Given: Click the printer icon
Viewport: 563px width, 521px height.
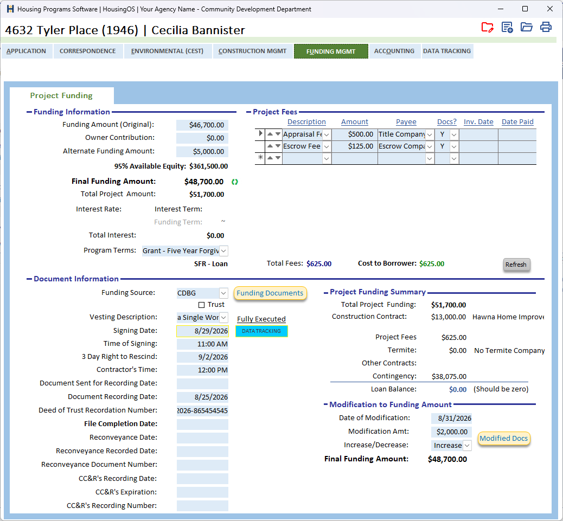Looking at the screenshot, I should pos(546,27).
